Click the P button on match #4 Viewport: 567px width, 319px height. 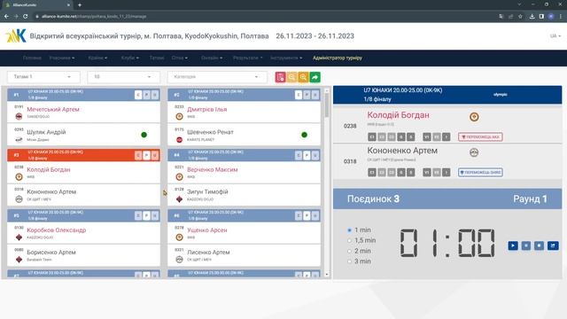[307, 155]
